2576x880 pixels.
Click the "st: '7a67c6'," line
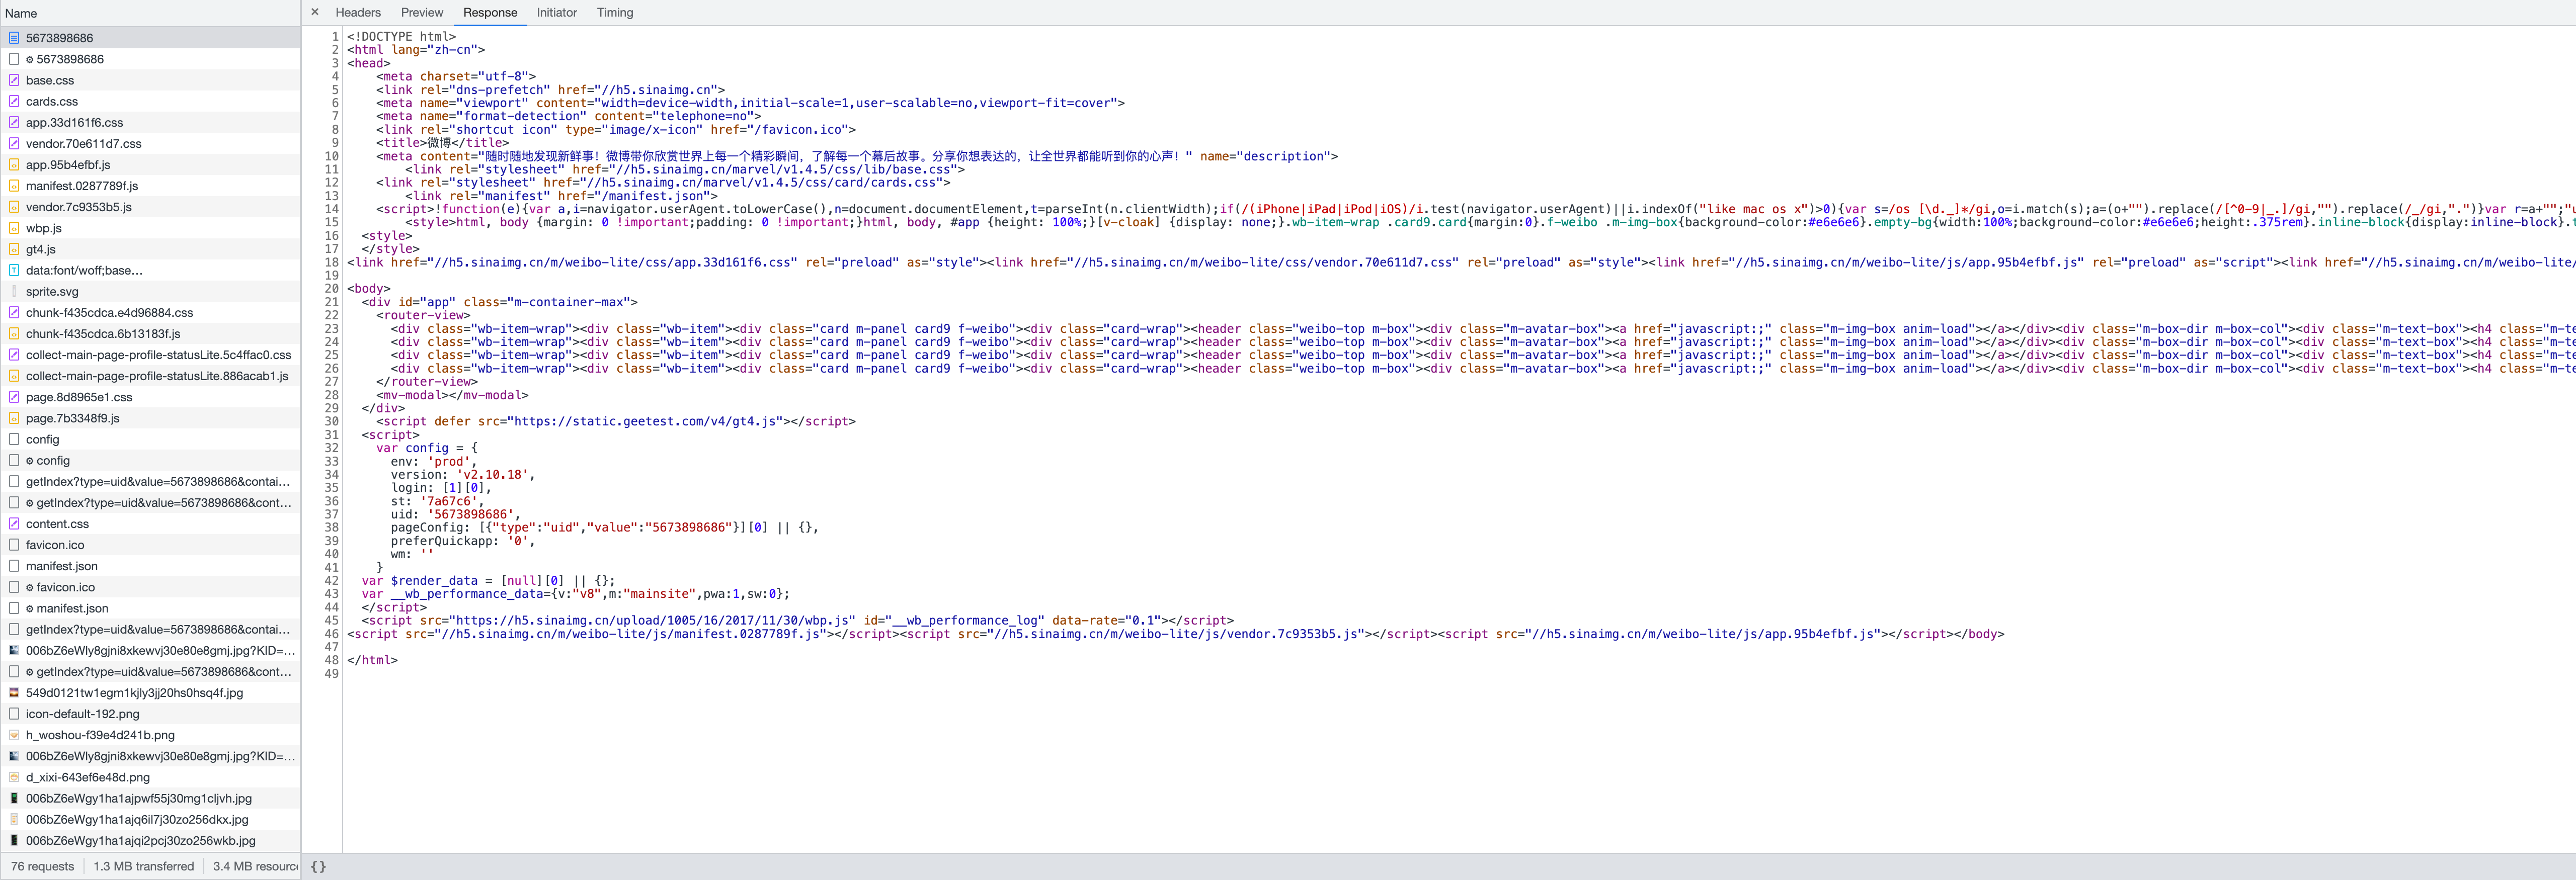438,501
